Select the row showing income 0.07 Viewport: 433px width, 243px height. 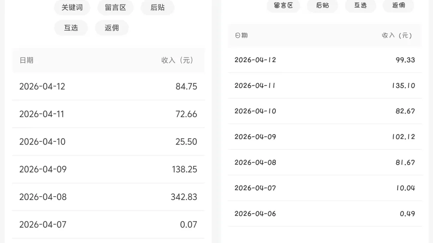pyautogui.click(x=108, y=225)
